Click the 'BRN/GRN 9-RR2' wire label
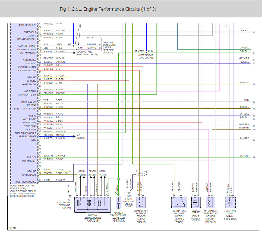The width and height of the screenshot is (262, 233). click(53, 173)
